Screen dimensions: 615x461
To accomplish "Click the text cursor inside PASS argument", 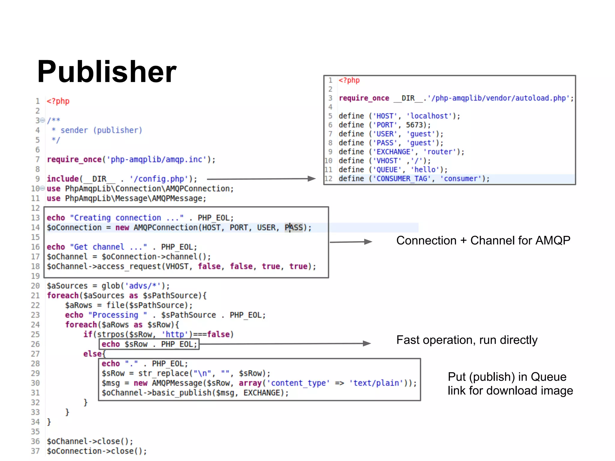I will (290, 227).
